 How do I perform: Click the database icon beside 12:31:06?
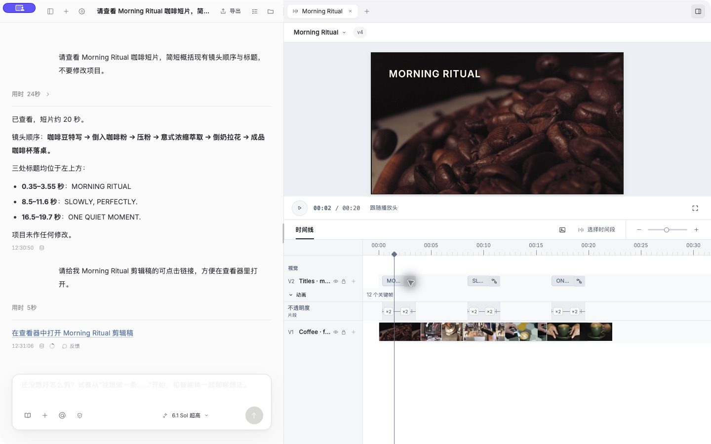[42, 346]
